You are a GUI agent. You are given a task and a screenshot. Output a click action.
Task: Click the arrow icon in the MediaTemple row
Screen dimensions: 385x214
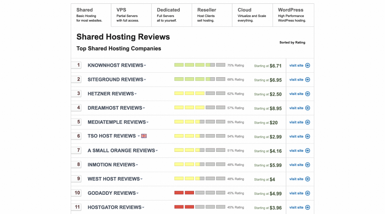pyautogui.click(x=308, y=122)
